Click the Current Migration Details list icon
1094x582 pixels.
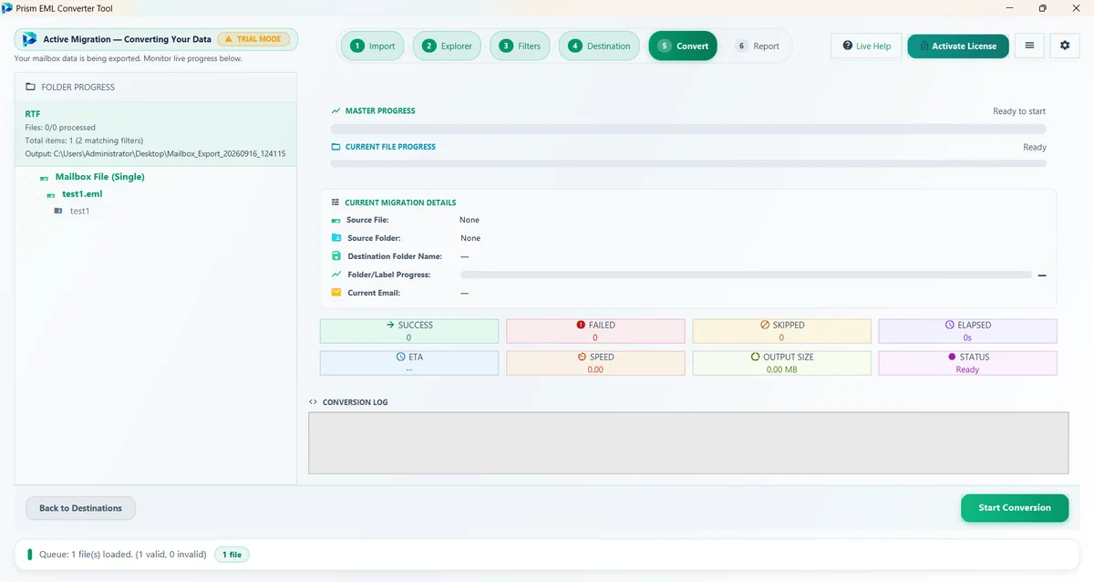point(335,203)
